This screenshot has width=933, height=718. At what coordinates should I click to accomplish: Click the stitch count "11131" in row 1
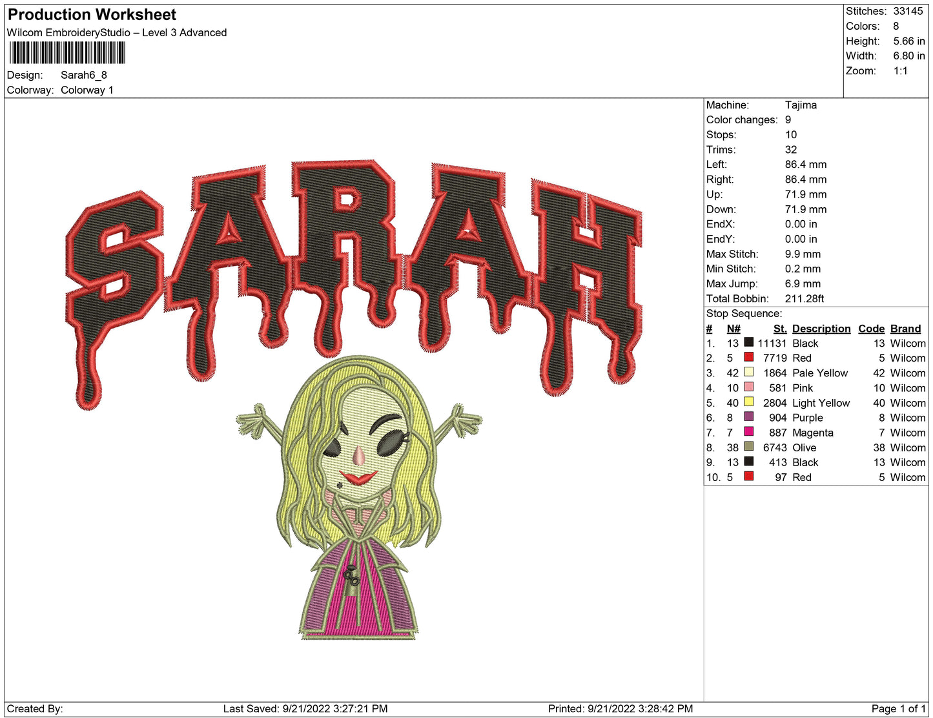click(x=772, y=344)
